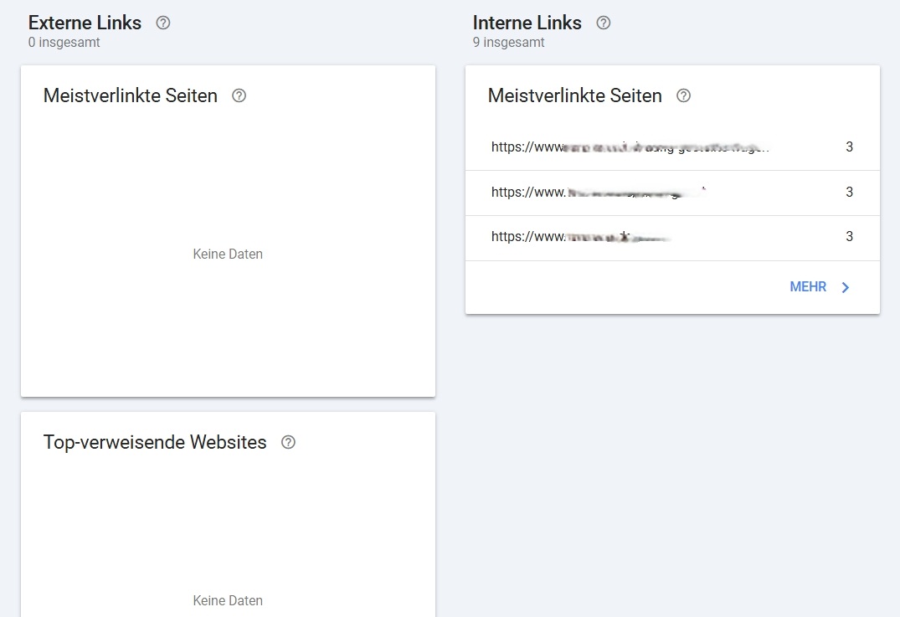Click help icon next to Externe Links heading

(x=163, y=23)
